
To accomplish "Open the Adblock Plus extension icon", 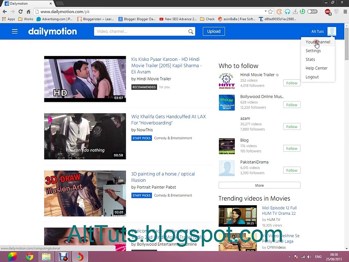I will click(328, 12).
